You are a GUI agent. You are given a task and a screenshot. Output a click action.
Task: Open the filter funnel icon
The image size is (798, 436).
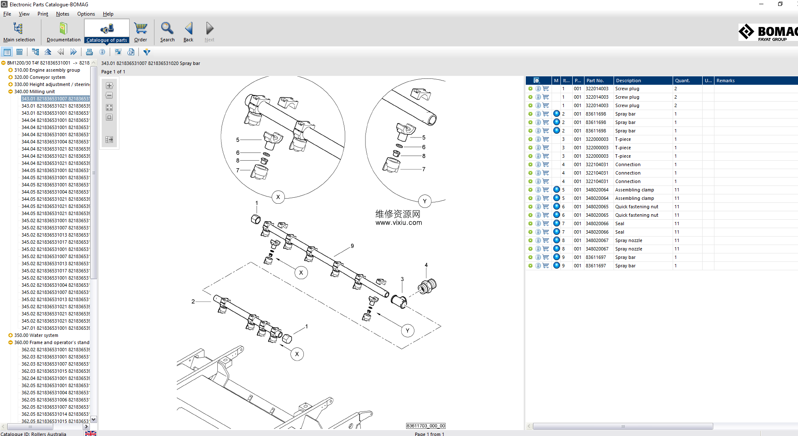[x=147, y=52]
